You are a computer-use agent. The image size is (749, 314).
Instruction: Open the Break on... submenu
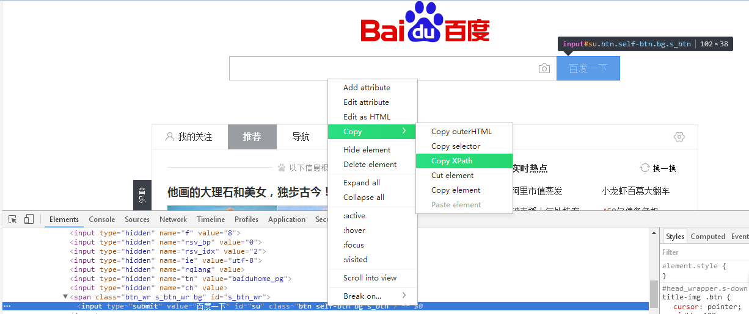pos(373,296)
